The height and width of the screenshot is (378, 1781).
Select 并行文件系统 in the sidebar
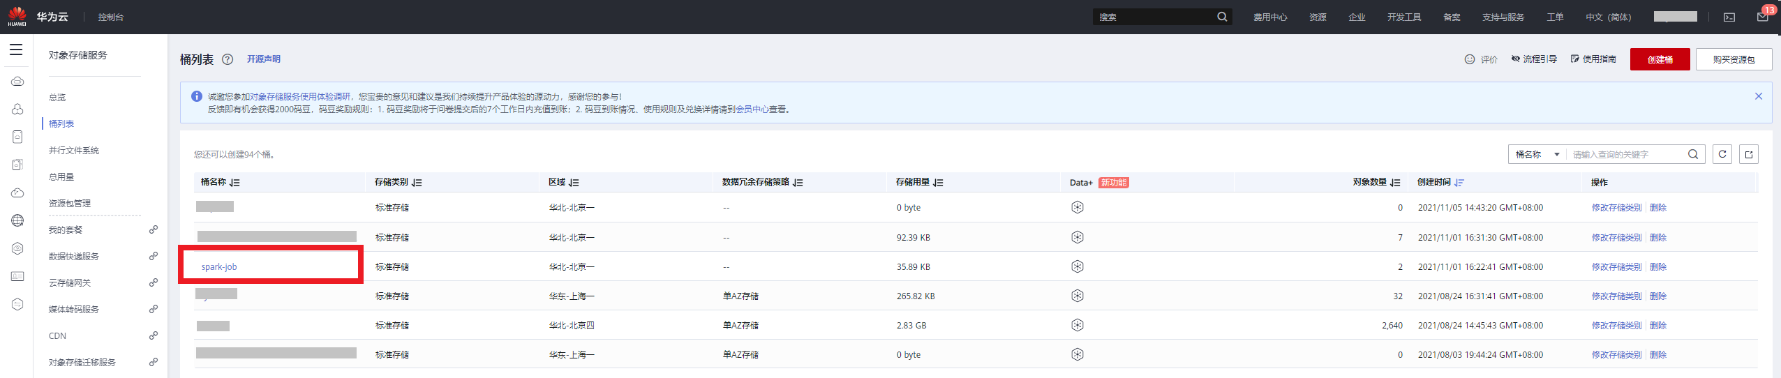click(x=74, y=151)
